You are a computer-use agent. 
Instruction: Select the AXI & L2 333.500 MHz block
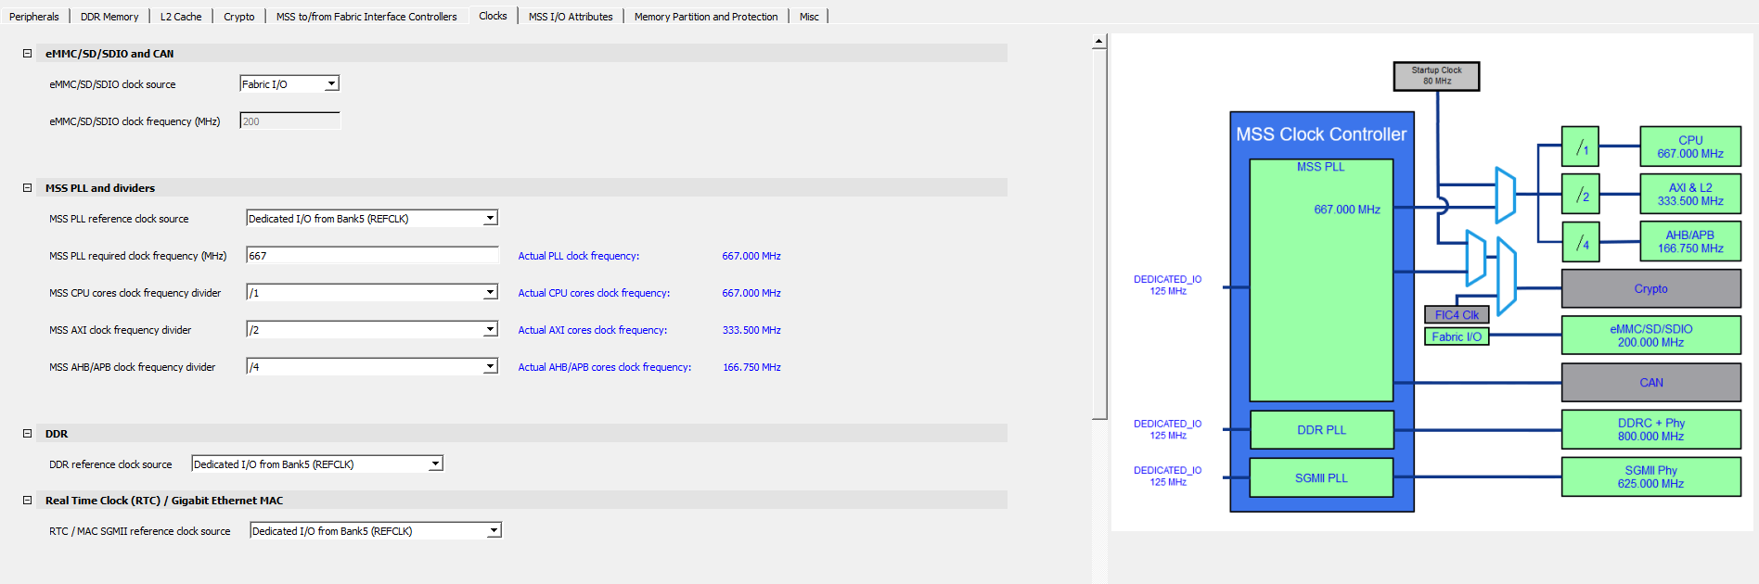pos(1690,194)
